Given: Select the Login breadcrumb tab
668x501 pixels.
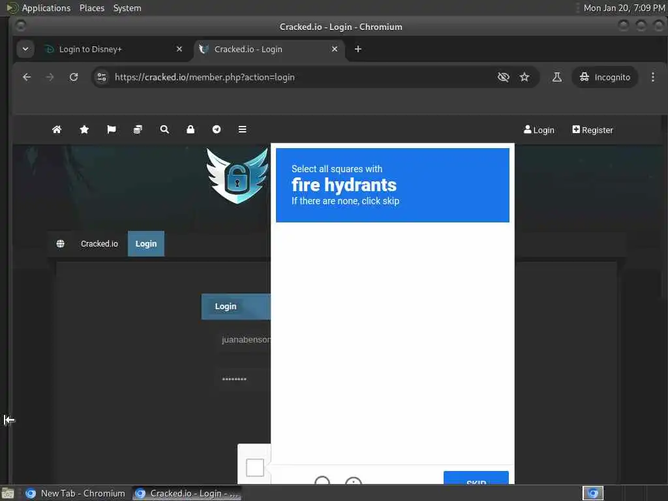Looking at the screenshot, I should (146, 244).
